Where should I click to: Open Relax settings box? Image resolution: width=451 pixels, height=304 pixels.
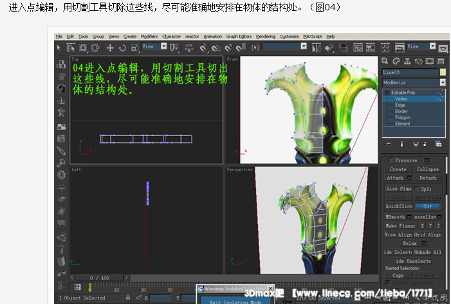coord(424,243)
